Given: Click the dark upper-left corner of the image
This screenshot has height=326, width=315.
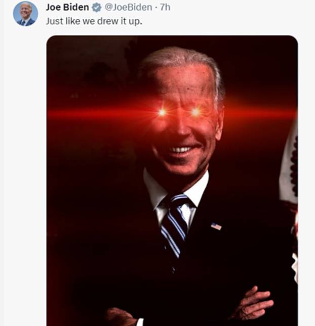Looking at the screenshot, I should 69,58.
